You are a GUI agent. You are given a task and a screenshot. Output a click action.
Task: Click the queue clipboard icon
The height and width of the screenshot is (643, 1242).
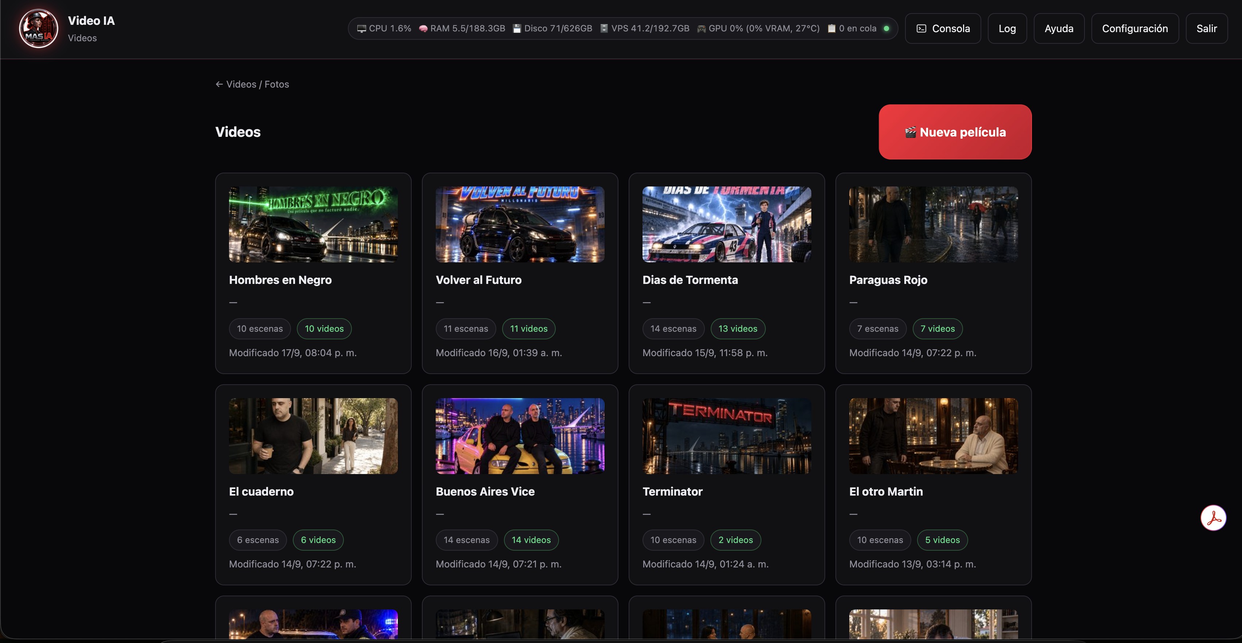pyautogui.click(x=832, y=28)
